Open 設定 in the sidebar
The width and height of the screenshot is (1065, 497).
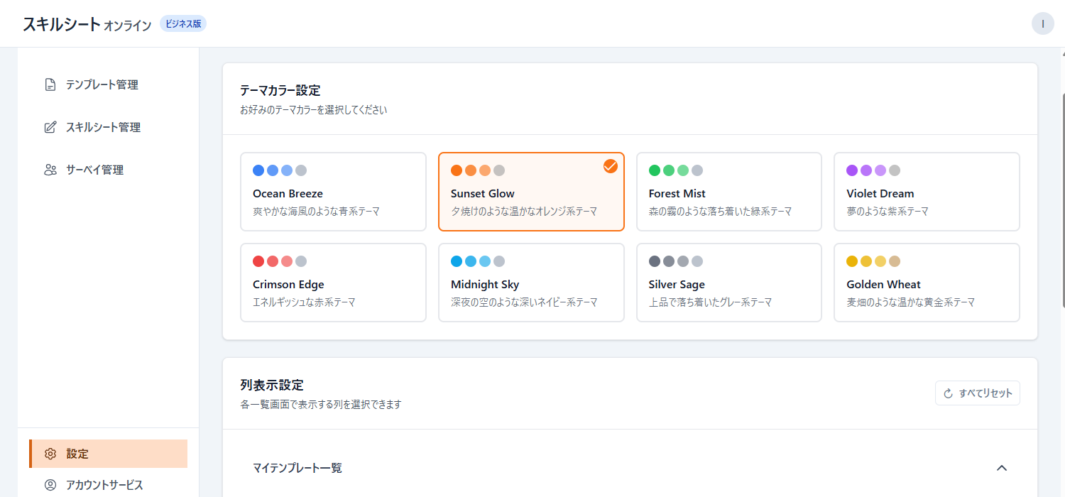click(x=77, y=454)
